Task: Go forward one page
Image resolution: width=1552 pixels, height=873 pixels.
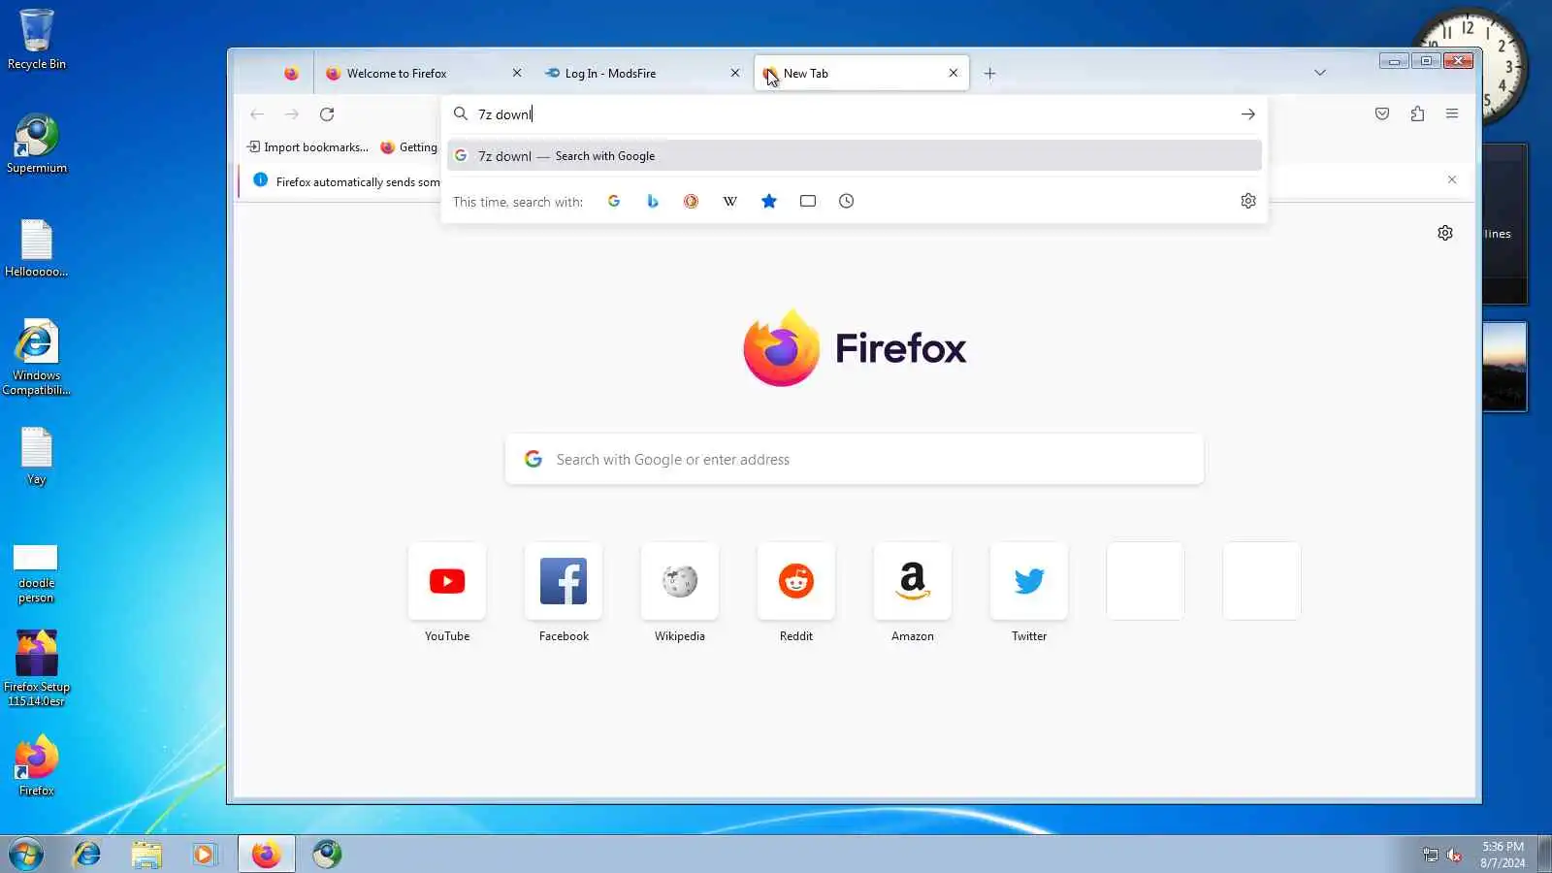Action: [292, 114]
